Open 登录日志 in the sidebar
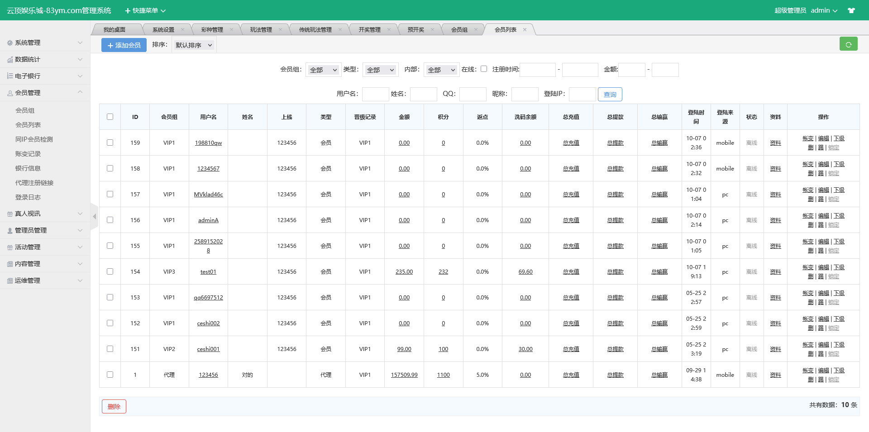This screenshot has width=869, height=432. [28, 197]
